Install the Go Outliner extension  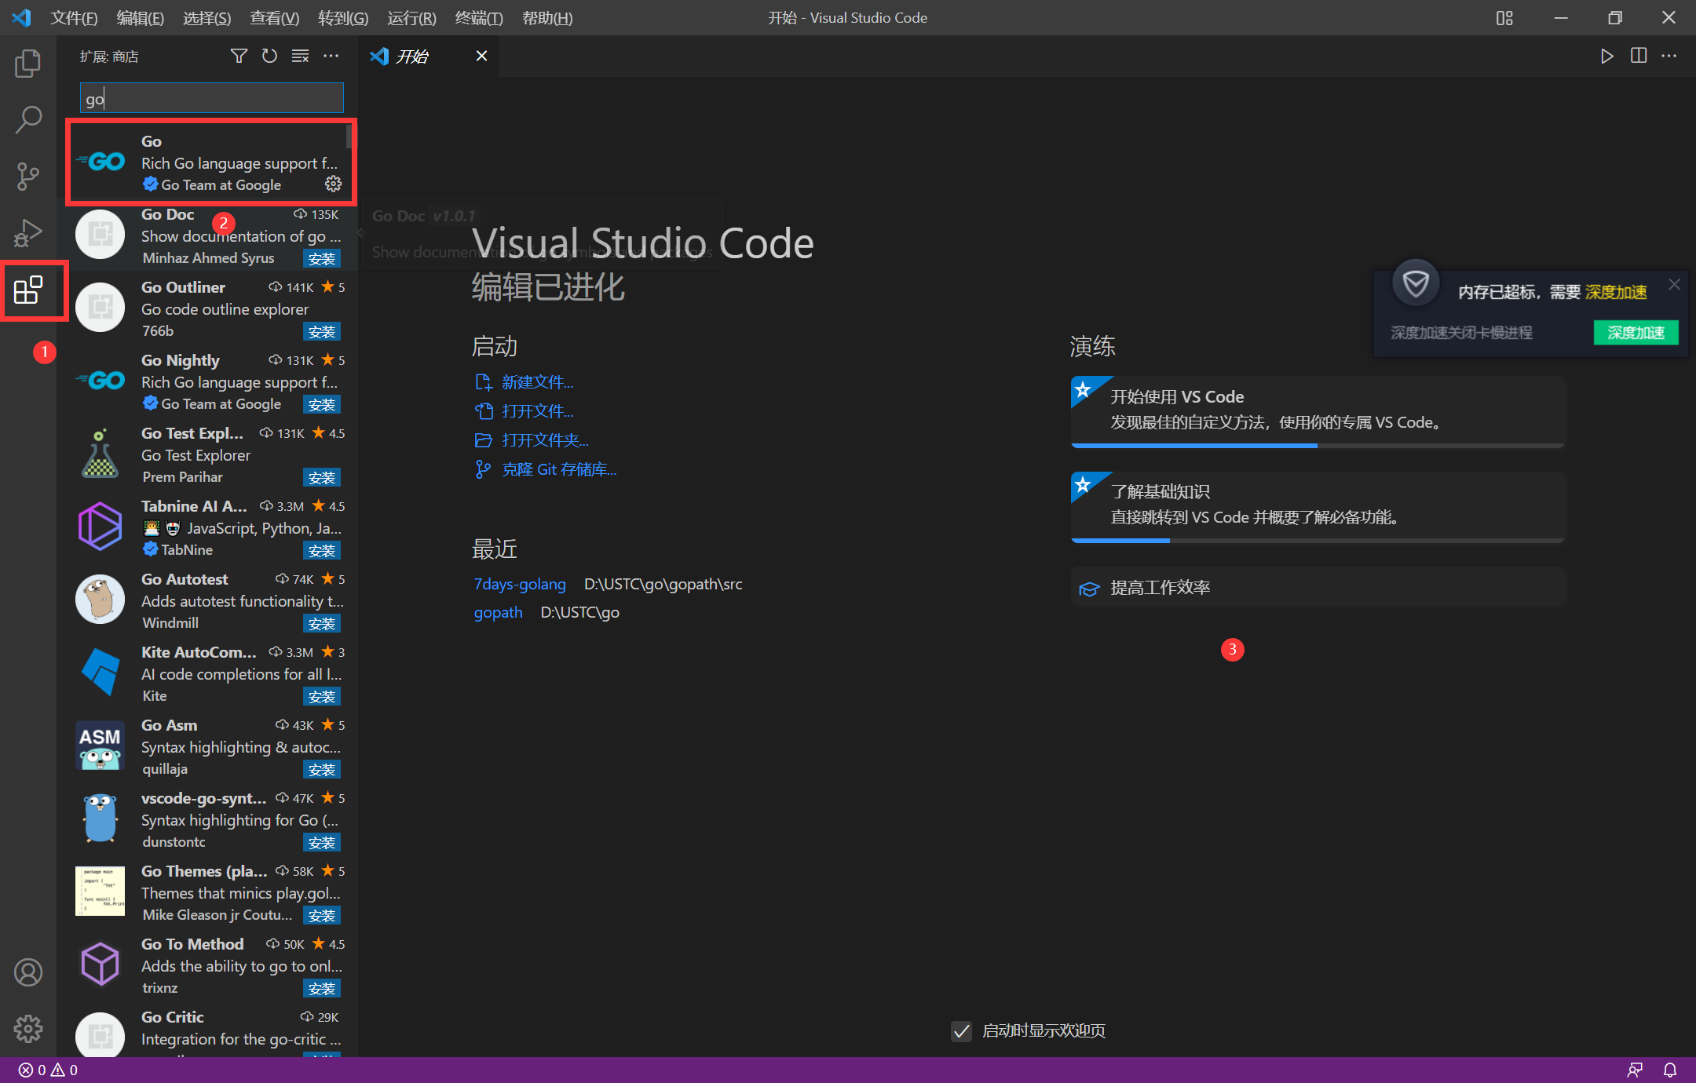pos(322,331)
